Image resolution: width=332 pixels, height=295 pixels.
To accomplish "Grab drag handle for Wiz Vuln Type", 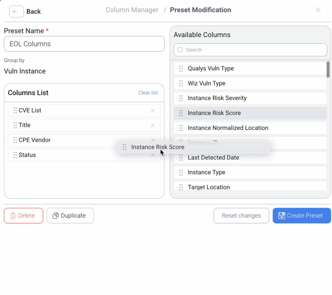I will point(181,84).
